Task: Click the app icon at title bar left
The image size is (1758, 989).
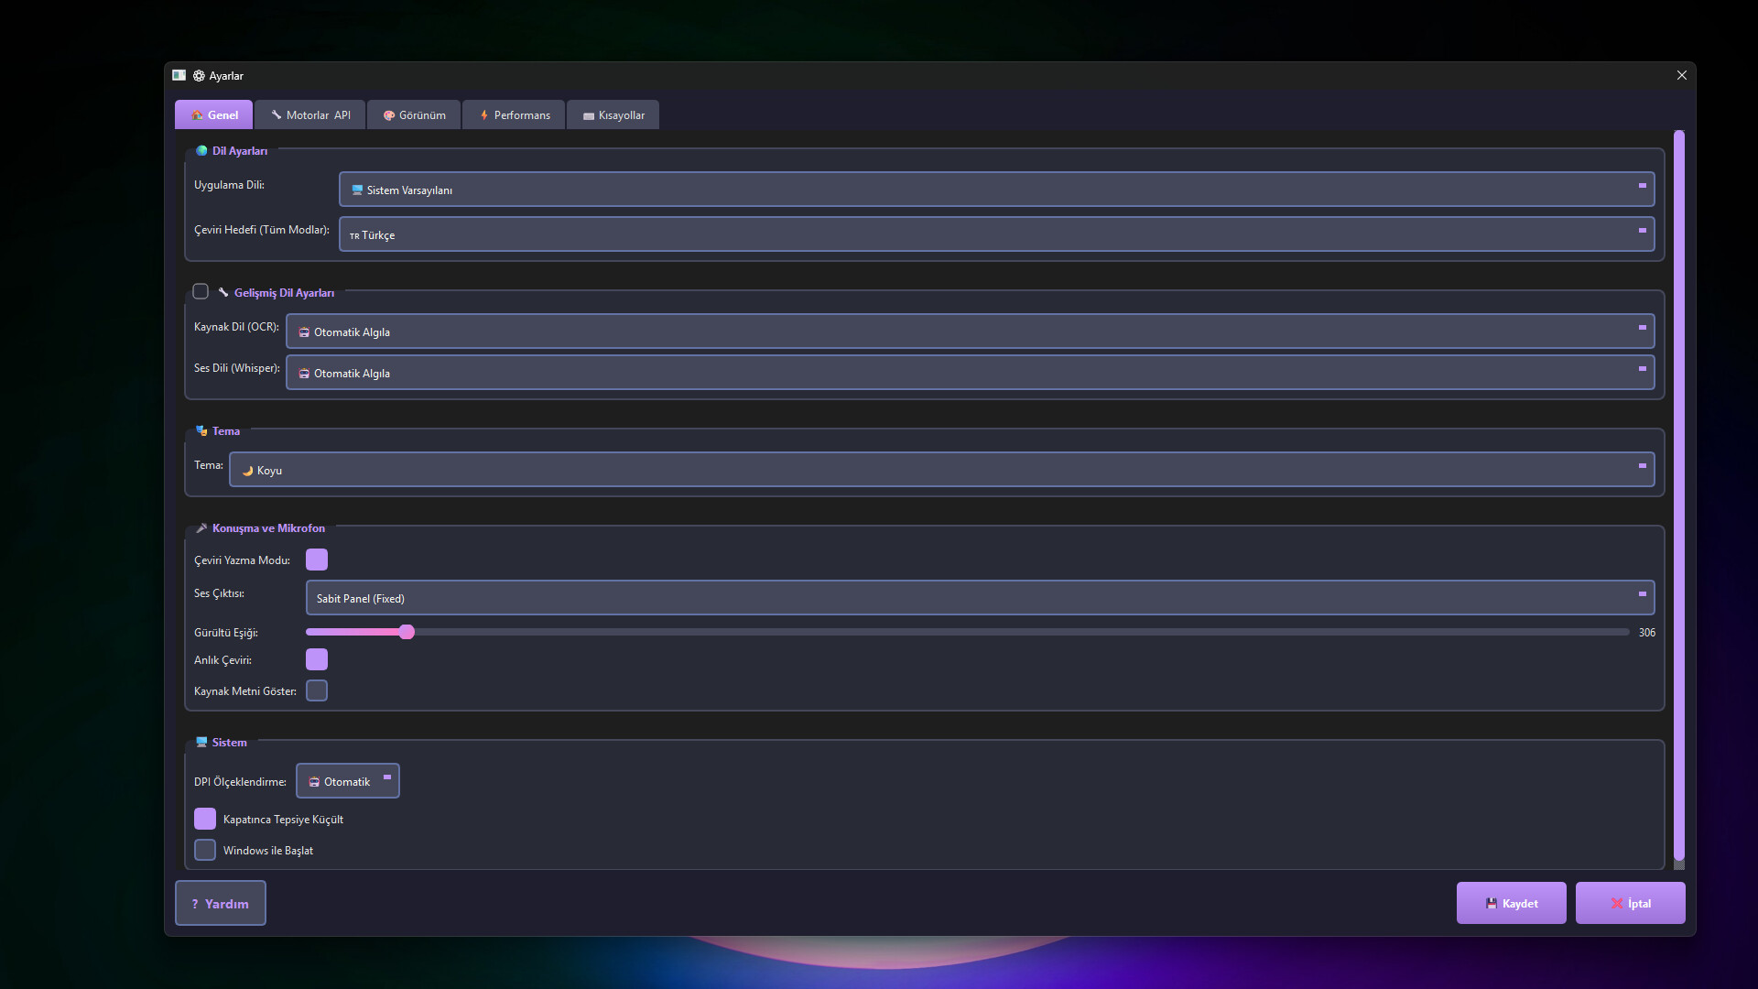Action: (x=179, y=75)
